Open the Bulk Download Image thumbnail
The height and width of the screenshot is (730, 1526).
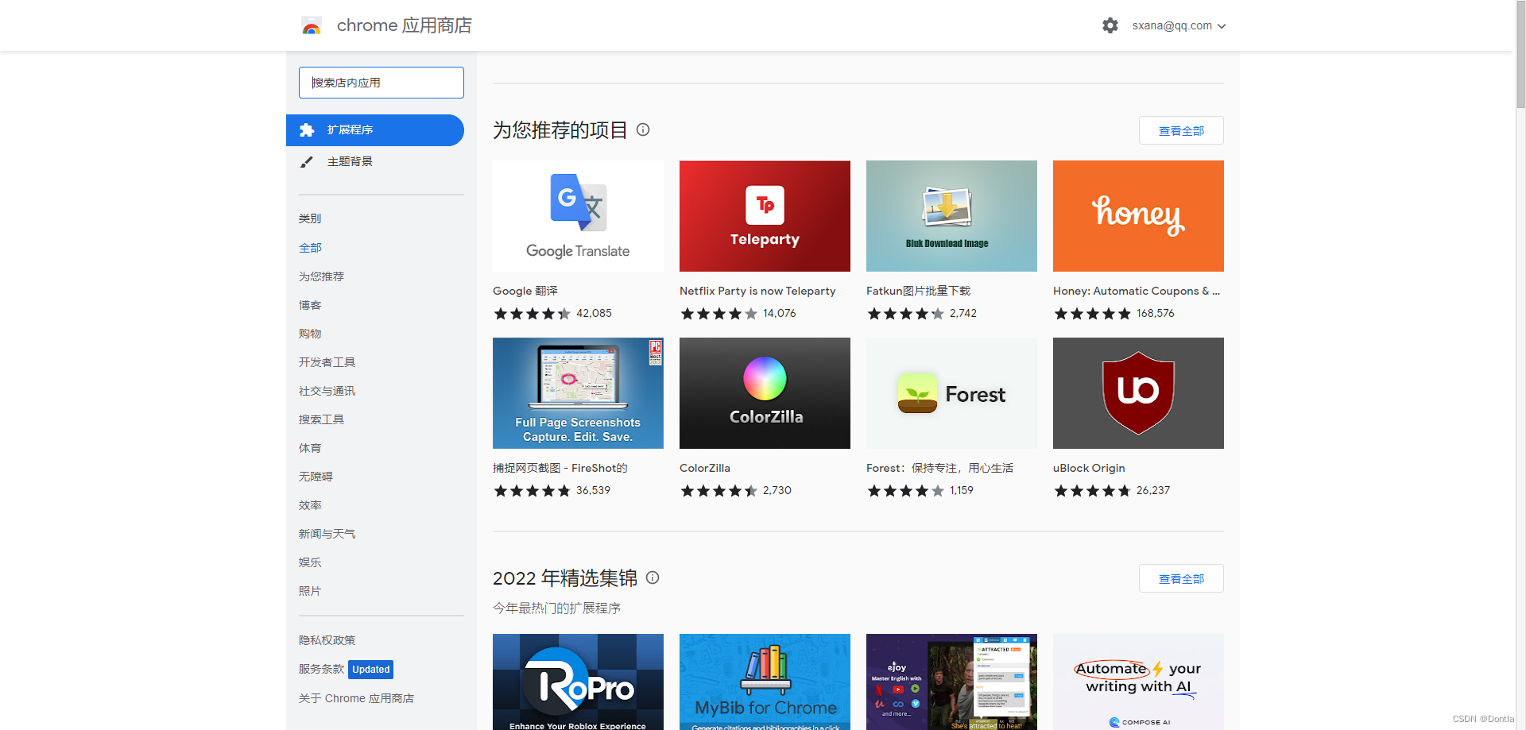coord(951,216)
